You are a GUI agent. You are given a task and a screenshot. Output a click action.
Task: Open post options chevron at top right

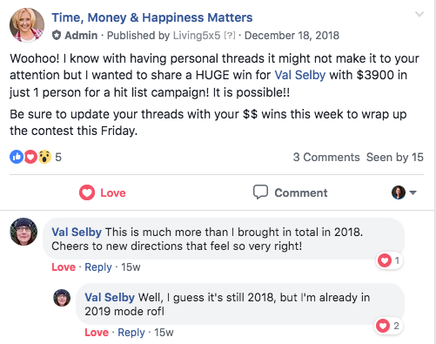419,14
